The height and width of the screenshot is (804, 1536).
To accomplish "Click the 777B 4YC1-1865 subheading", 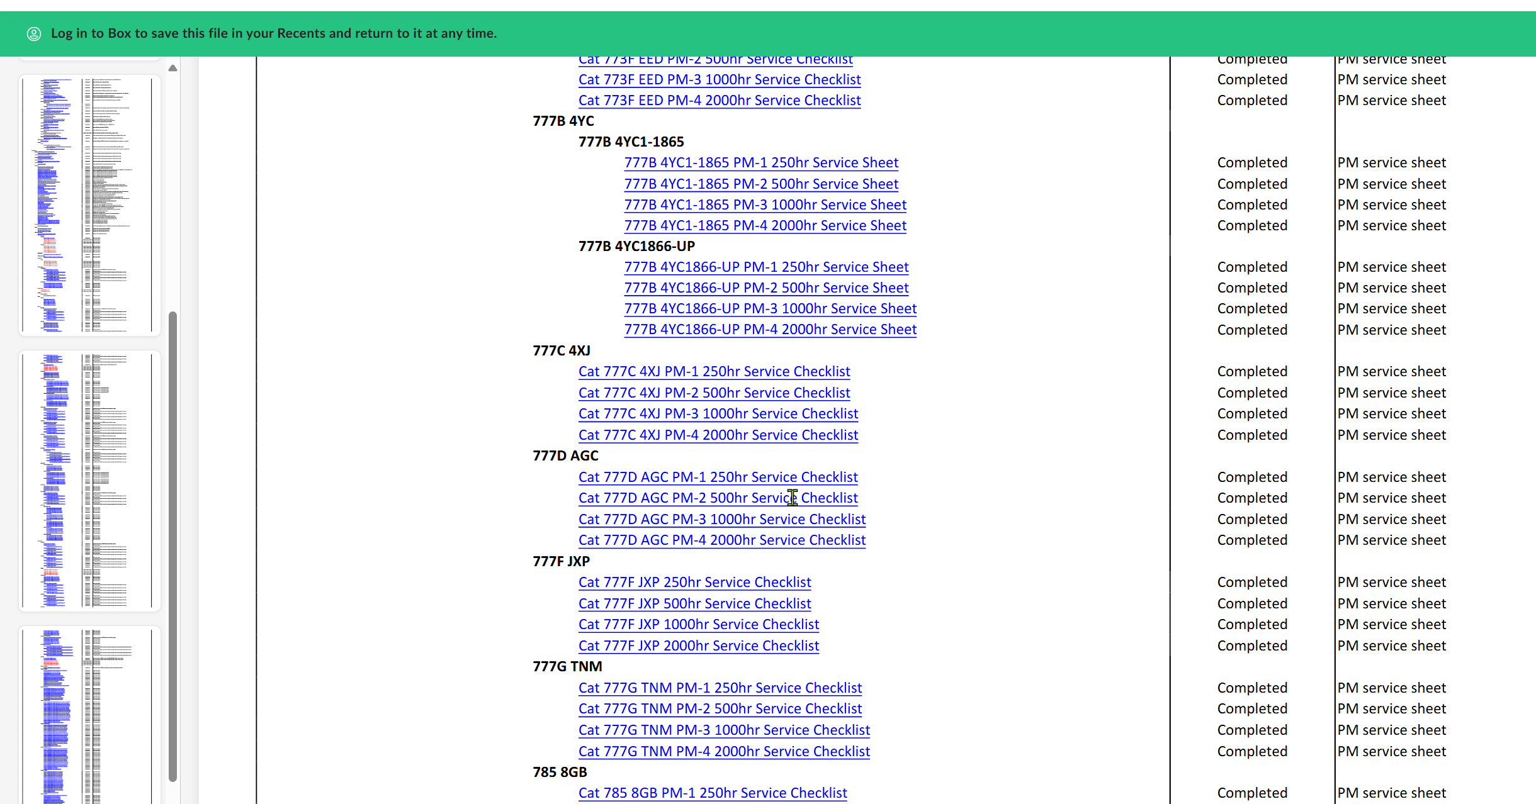I will point(631,142).
